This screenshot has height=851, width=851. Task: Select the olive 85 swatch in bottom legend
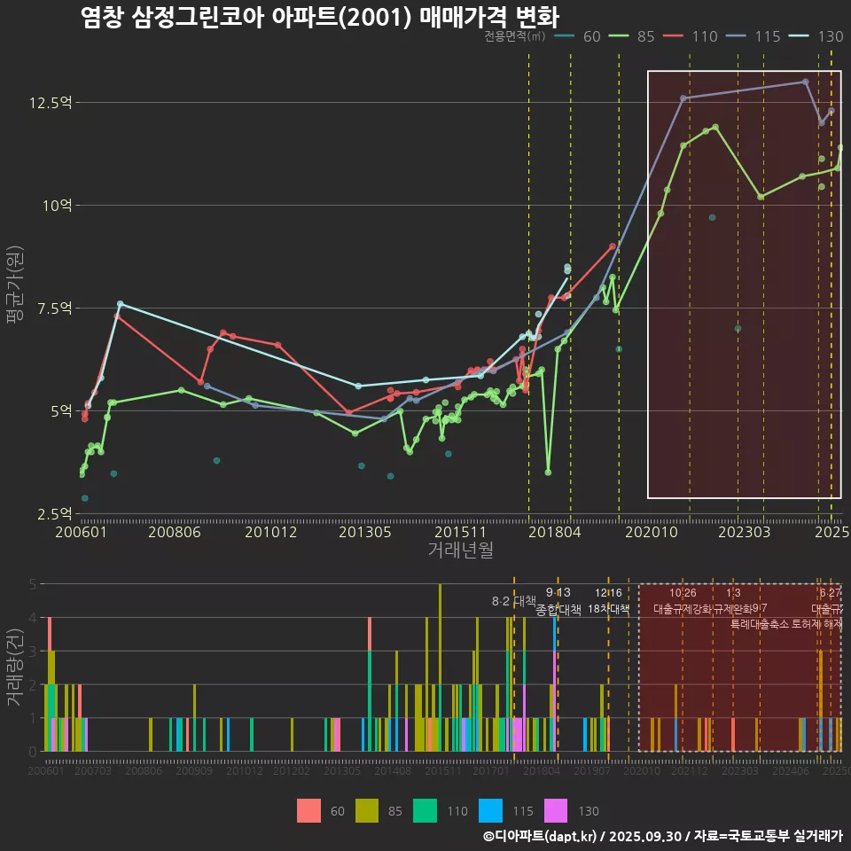367,810
